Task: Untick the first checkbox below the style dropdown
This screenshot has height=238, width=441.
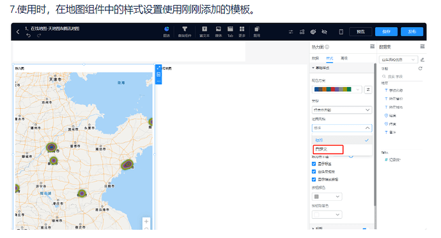Action: 314,164
